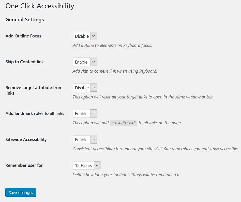Open the Remember user for dropdown

(x=86, y=166)
